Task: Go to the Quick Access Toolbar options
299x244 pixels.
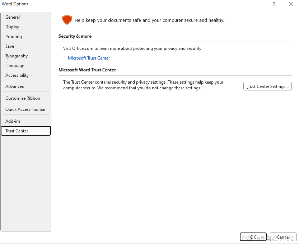Action: (x=26, y=109)
